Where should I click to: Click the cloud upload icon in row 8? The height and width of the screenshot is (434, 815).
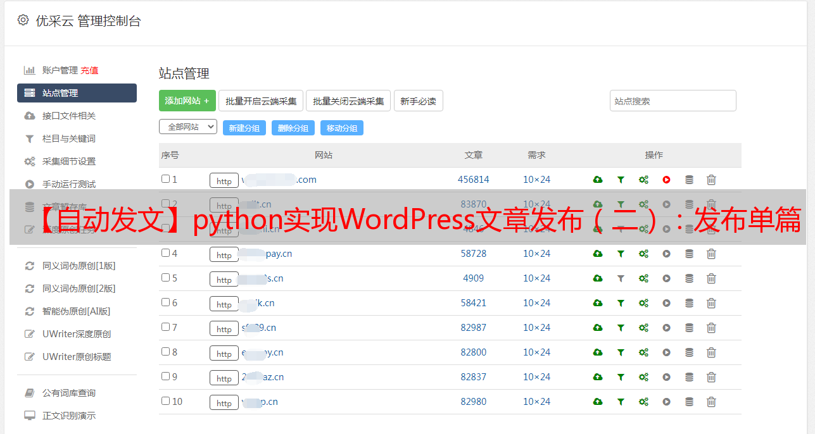point(598,352)
